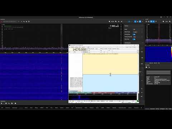Click the 14270.000 frequency display in Fldigi
The image size is (172, 129).
click(x=79, y=49)
